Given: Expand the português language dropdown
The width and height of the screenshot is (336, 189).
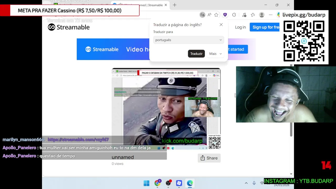Looking at the screenshot, I should pyautogui.click(x=188, y=40).
